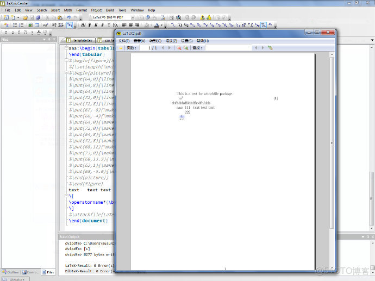Toggle small caps KA formatting
This screenshot has height=281, width=375.
click(x=115, y=25)
